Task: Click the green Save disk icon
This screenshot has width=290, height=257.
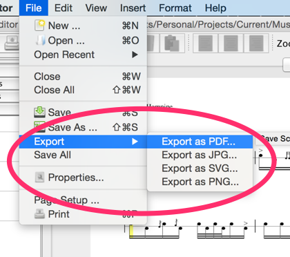Action: point(39,112)
